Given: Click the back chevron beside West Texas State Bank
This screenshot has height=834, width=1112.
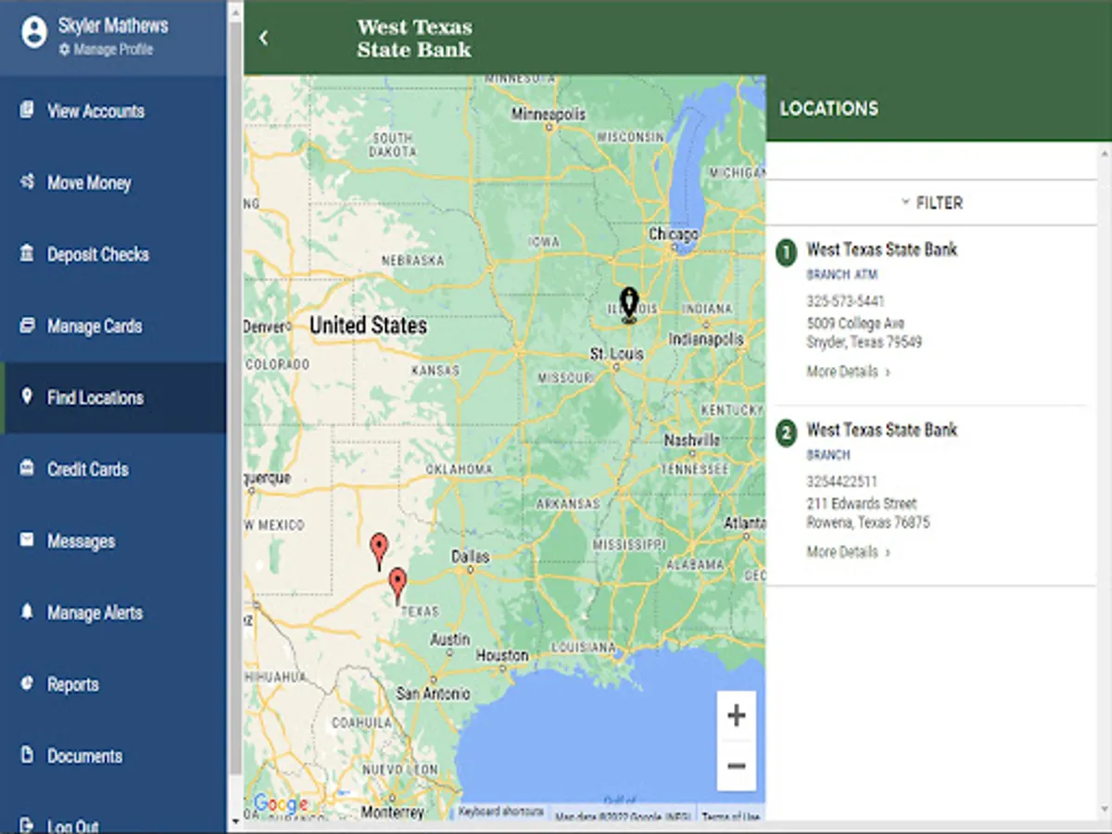Looking at the screenshot, I should click(263, 37).
